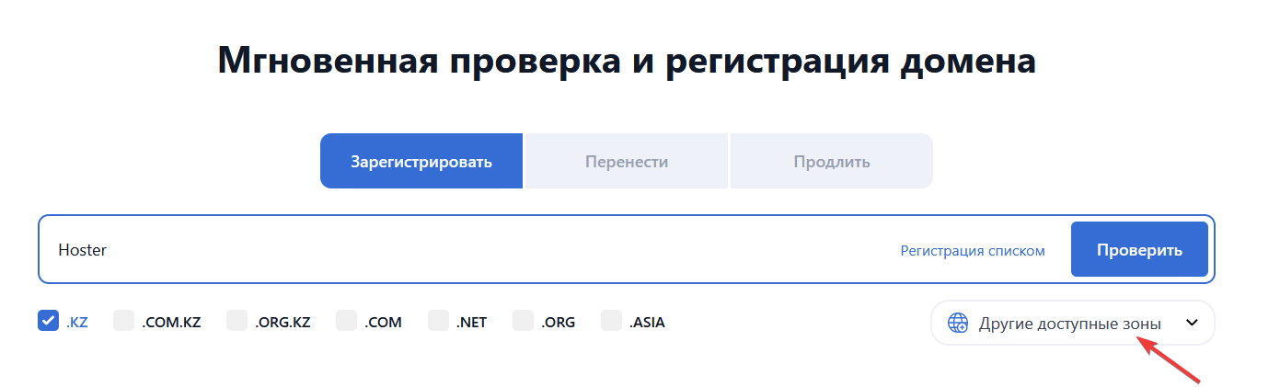Click the globe icon beside Другие доступные зоны
The width and height of the screenshot is (1280, 387).
[x=958, y=323]
